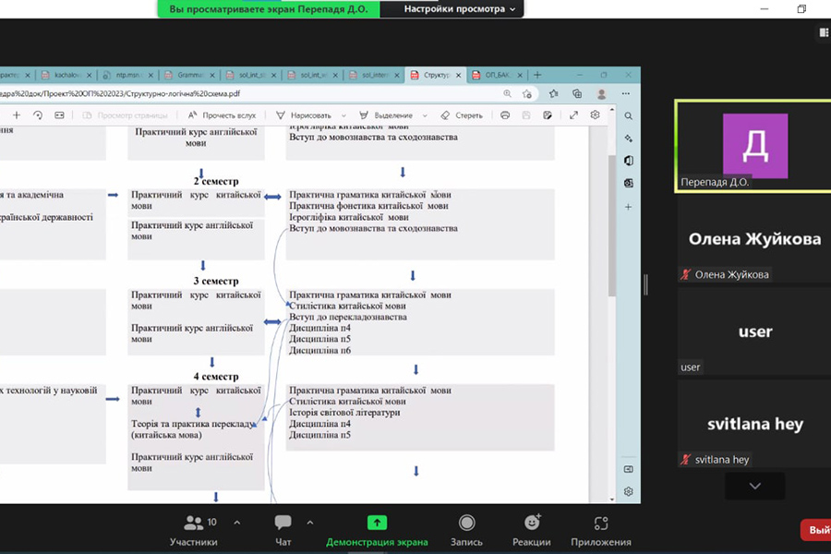Open the Reactions menu
Image resolution: width=831 pixels, height=554 pixels.
tap(531, 530)
